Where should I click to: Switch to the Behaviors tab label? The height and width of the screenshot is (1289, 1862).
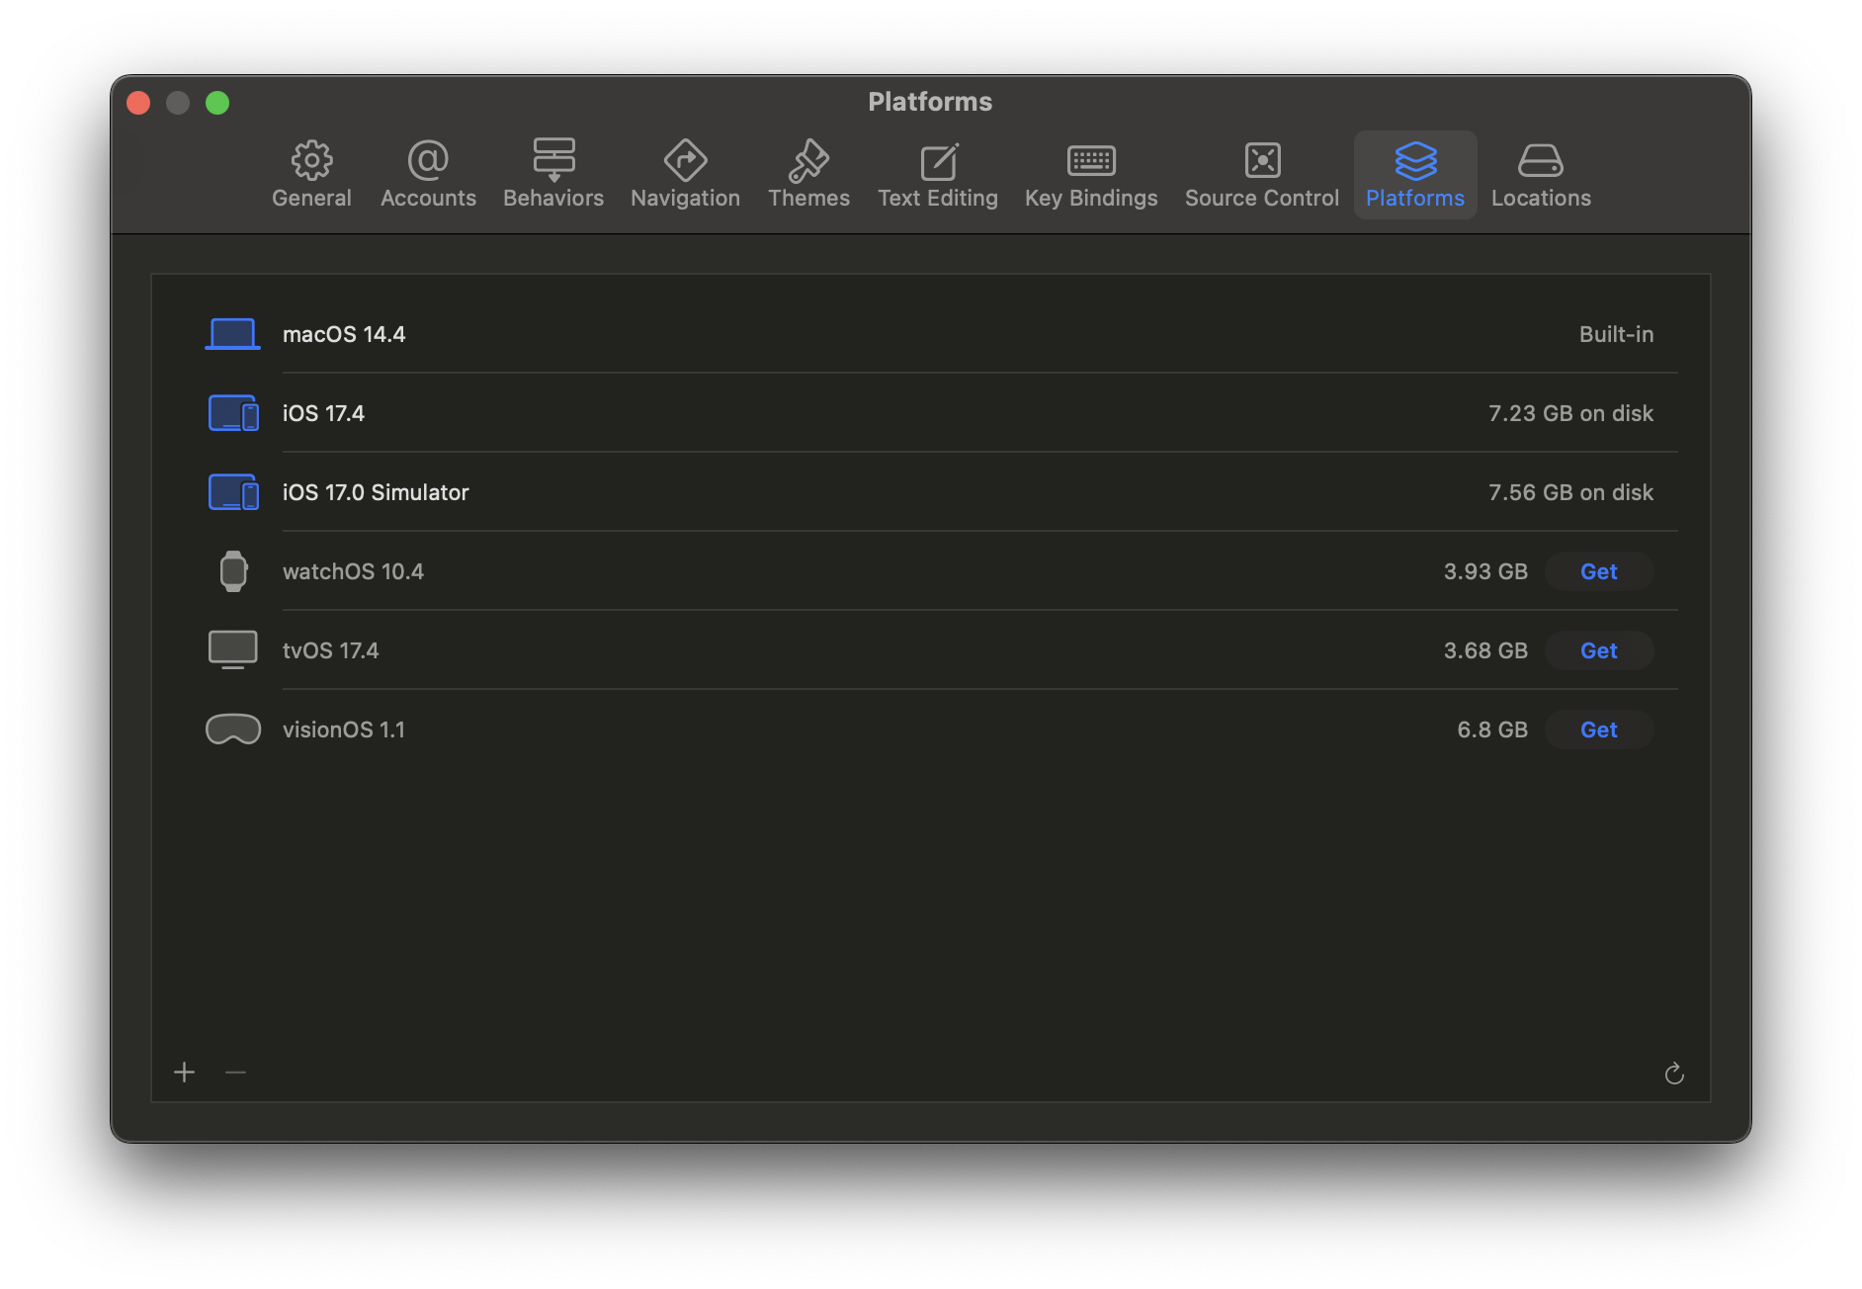(553, 198)
